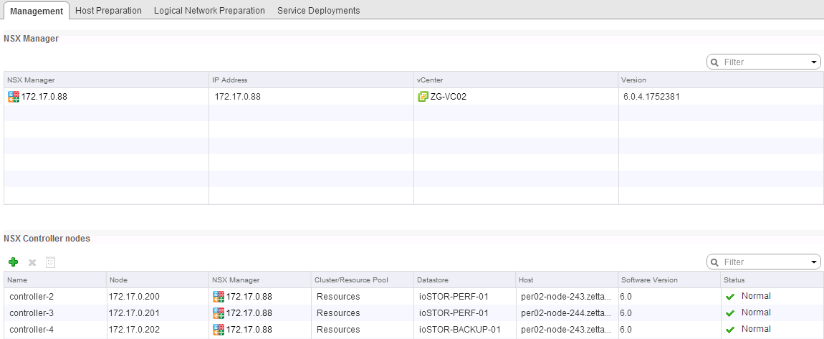The height and width of the screenshot is (339, 824).
Task: Click the NSX Manager icon in controller-2 row
Action: click(x=219, y=297)
